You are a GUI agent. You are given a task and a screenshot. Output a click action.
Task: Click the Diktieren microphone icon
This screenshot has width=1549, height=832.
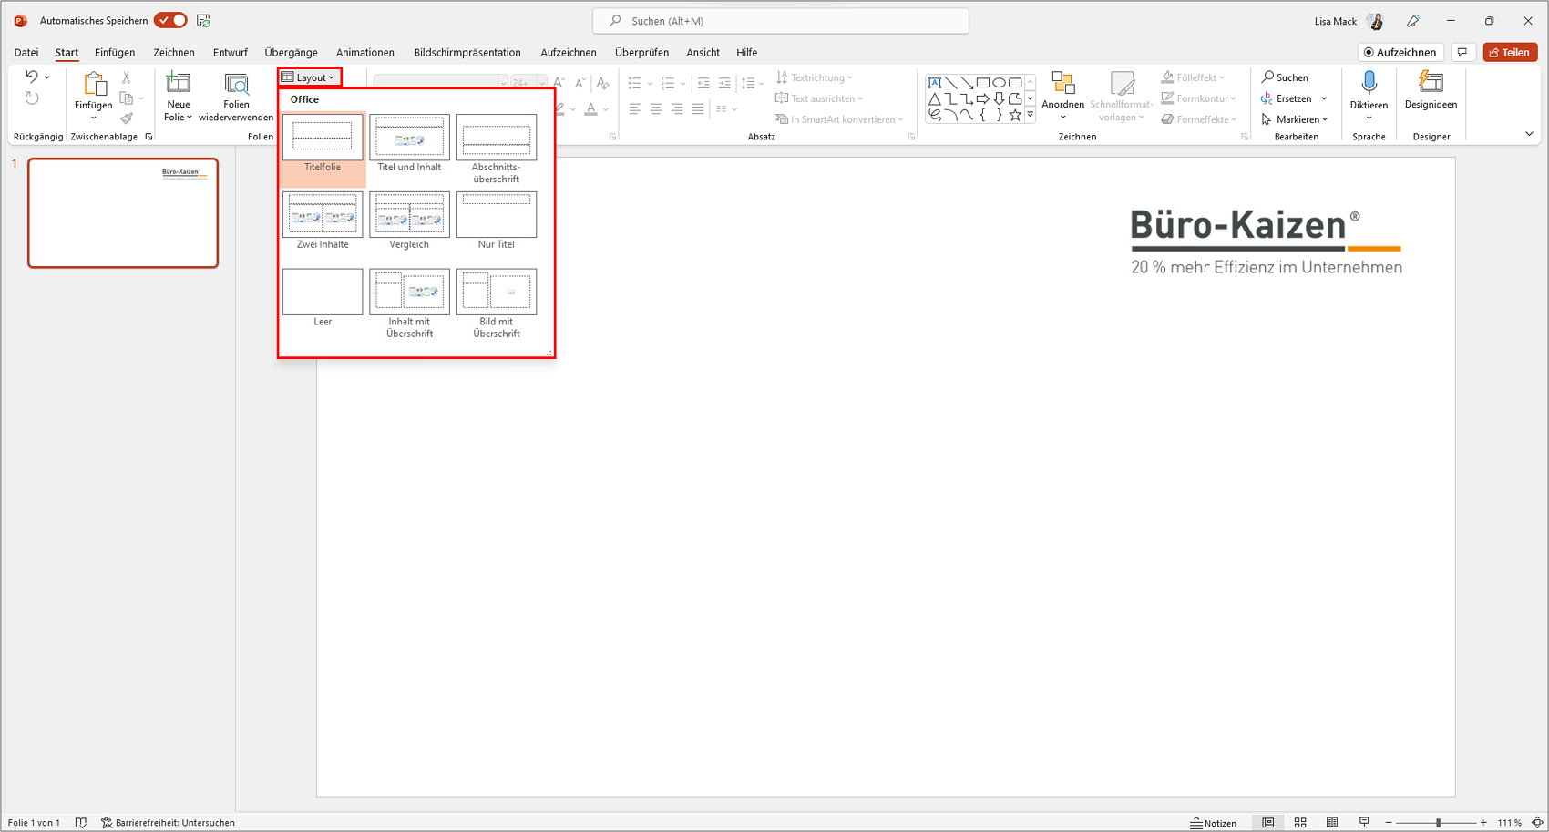pyautogui.click(x=1369, y=84)
